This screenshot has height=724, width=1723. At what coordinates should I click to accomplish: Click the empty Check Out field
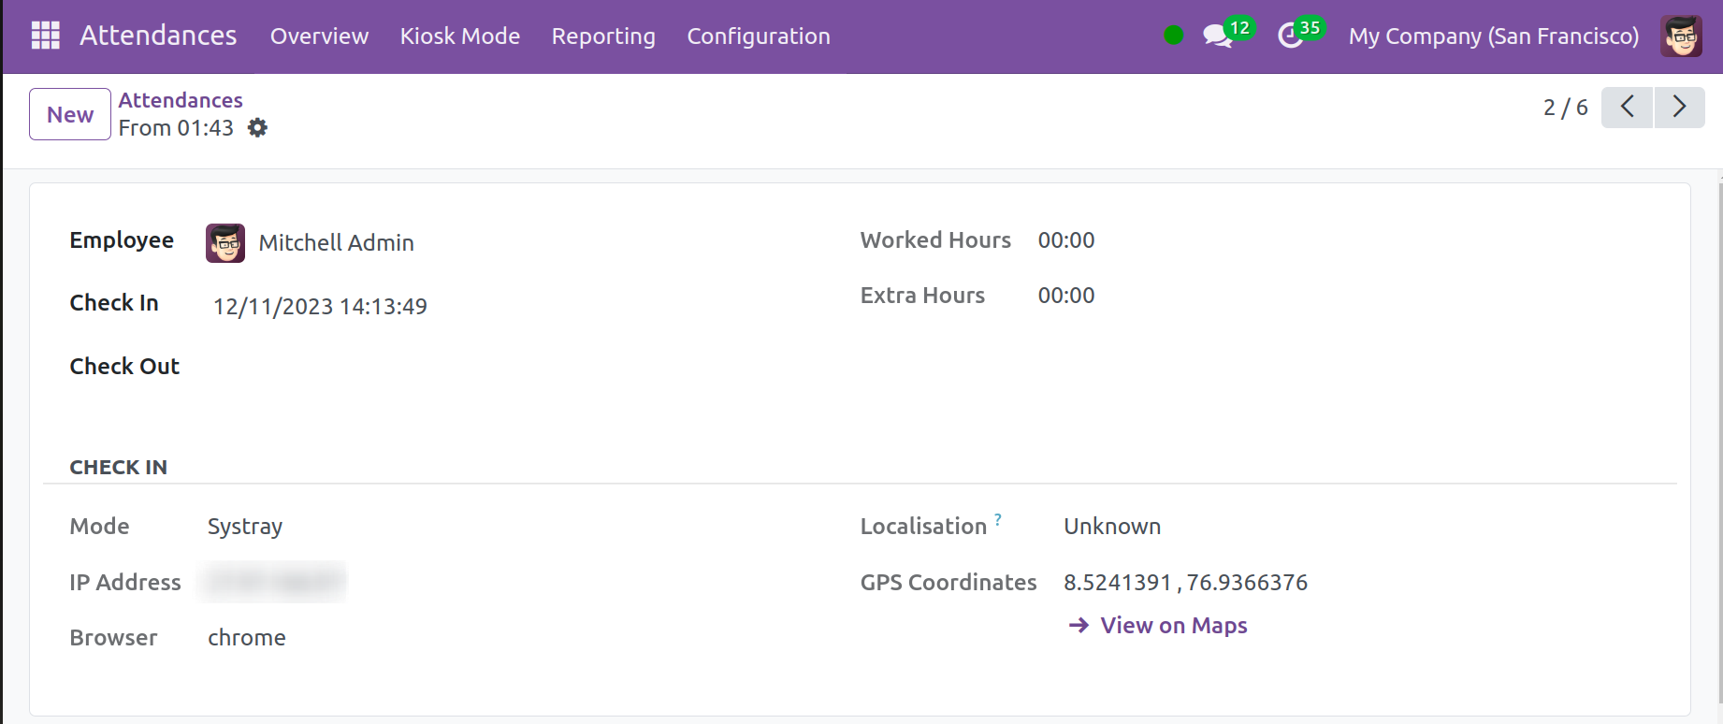(x=374, y=367)
